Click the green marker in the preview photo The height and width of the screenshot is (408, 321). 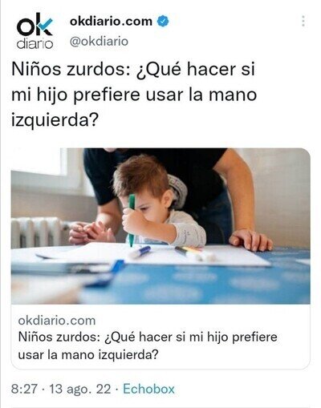(132, 220)
